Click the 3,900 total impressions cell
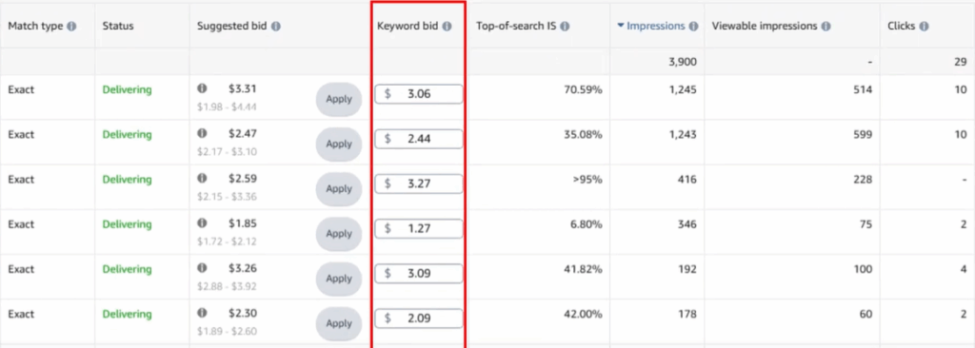975x348 pixels. (x=683, y=62)
